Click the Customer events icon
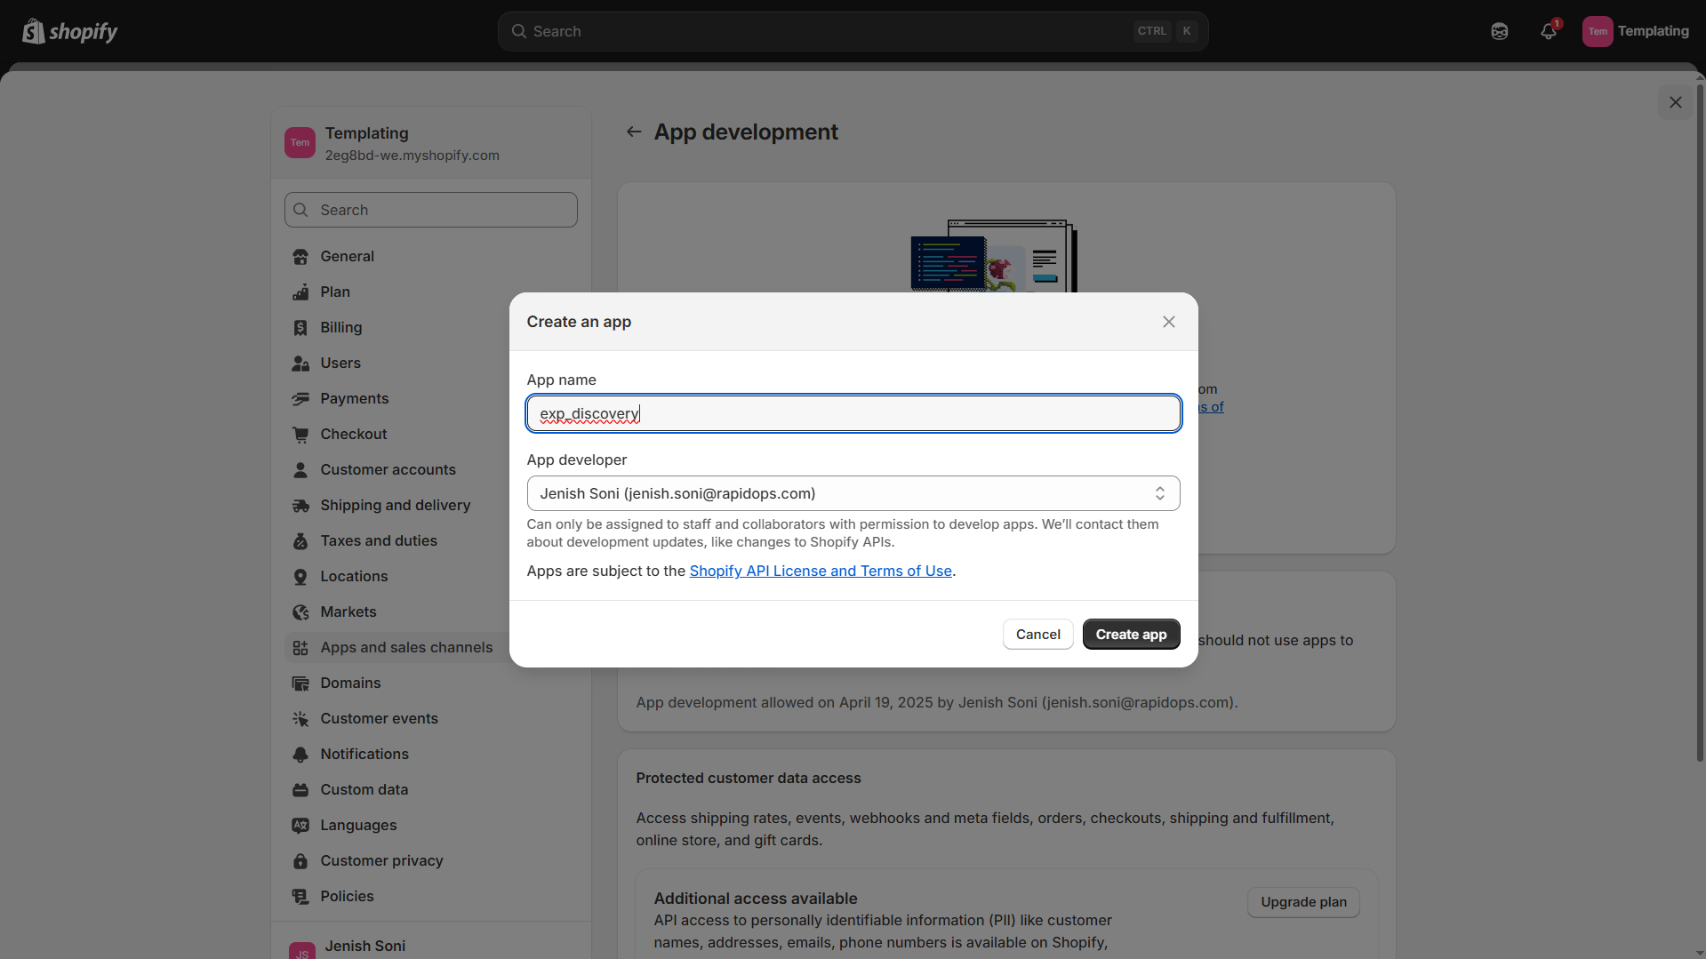Viewport: 1706px width, 959px height. click(300, 718)
